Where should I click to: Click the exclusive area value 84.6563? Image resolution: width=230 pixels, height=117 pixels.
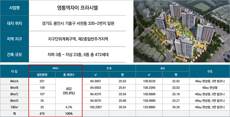point(96,88)
